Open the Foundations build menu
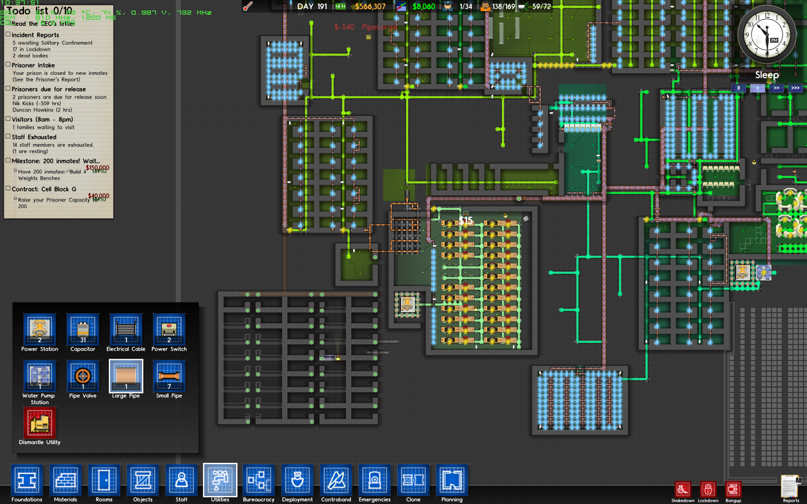 (x=27, y=479)
